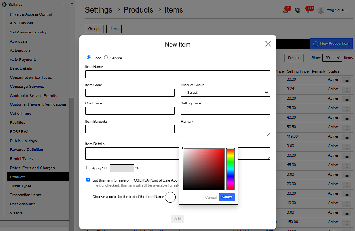Viewport: 355px width, 231px height.
Task: Click the notification bell icon
Action: [x=286, y=11]
